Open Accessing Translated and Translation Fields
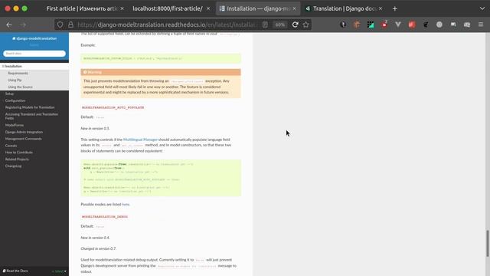The image size is (490, 276). click(x=31, y=116)
